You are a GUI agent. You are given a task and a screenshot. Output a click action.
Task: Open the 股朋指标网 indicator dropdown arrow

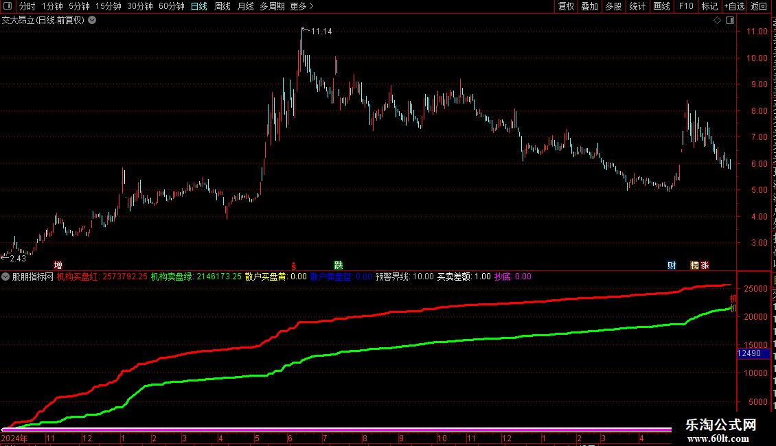coord(5,277)
